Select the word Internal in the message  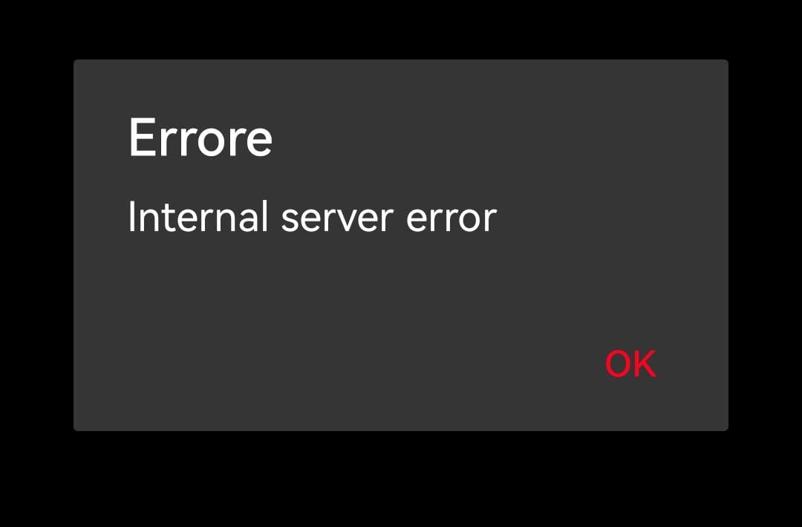point(198,216)
